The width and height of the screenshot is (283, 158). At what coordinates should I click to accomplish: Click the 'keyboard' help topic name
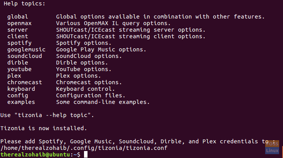click(21, 89)
